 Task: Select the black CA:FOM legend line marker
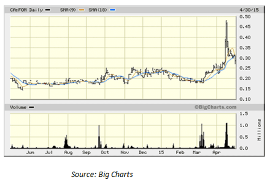(48, 10)
